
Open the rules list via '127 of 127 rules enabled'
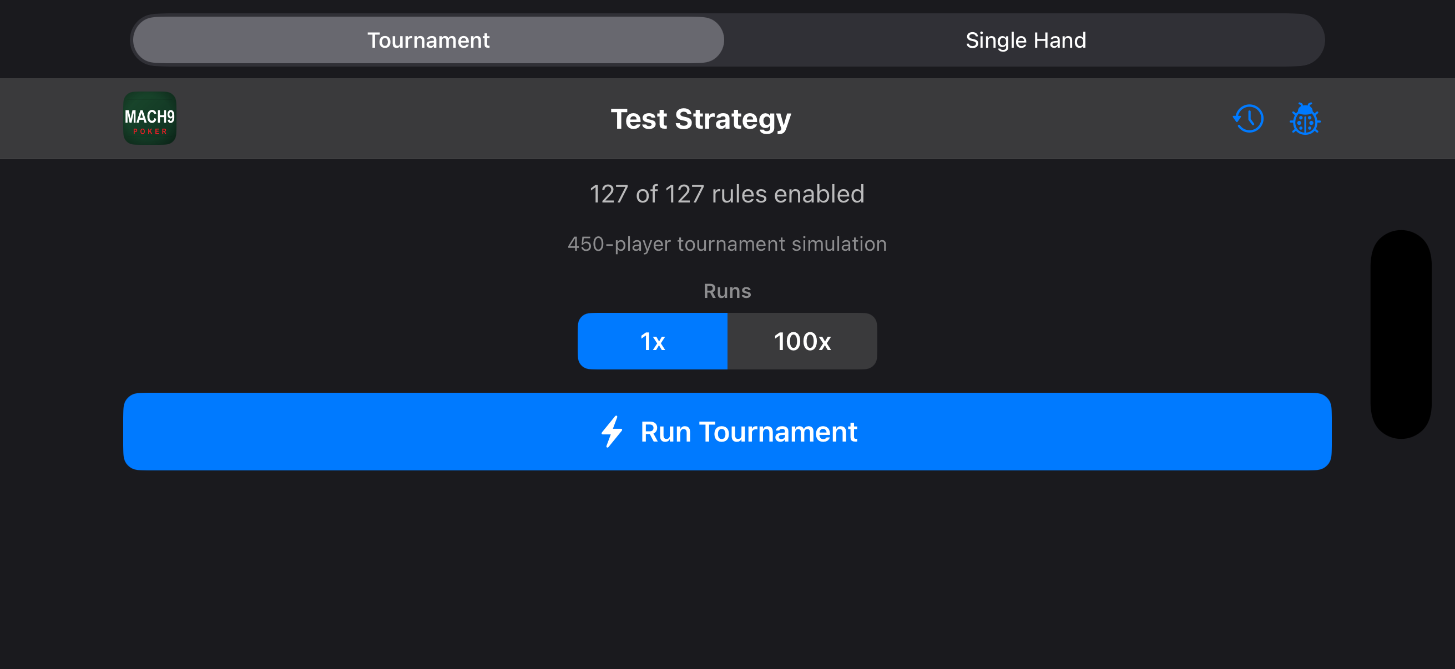point(727,193)
